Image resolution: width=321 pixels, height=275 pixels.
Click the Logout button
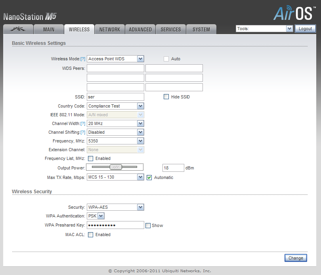pyautogui.click(x=305, y=29)
